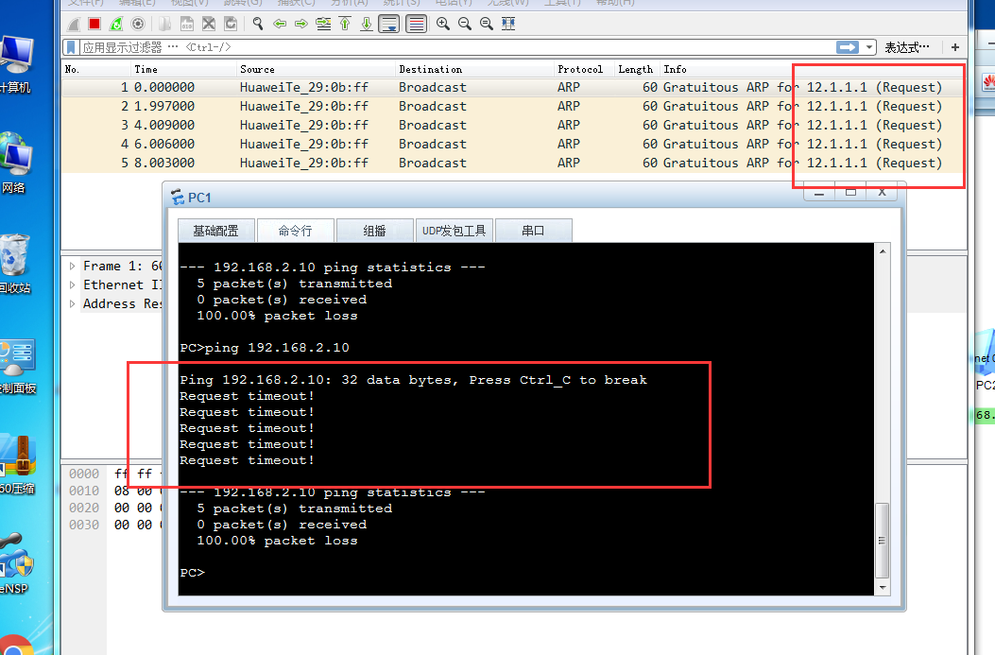
Task: Open capture options gear icon
Action: pos(138,25)
